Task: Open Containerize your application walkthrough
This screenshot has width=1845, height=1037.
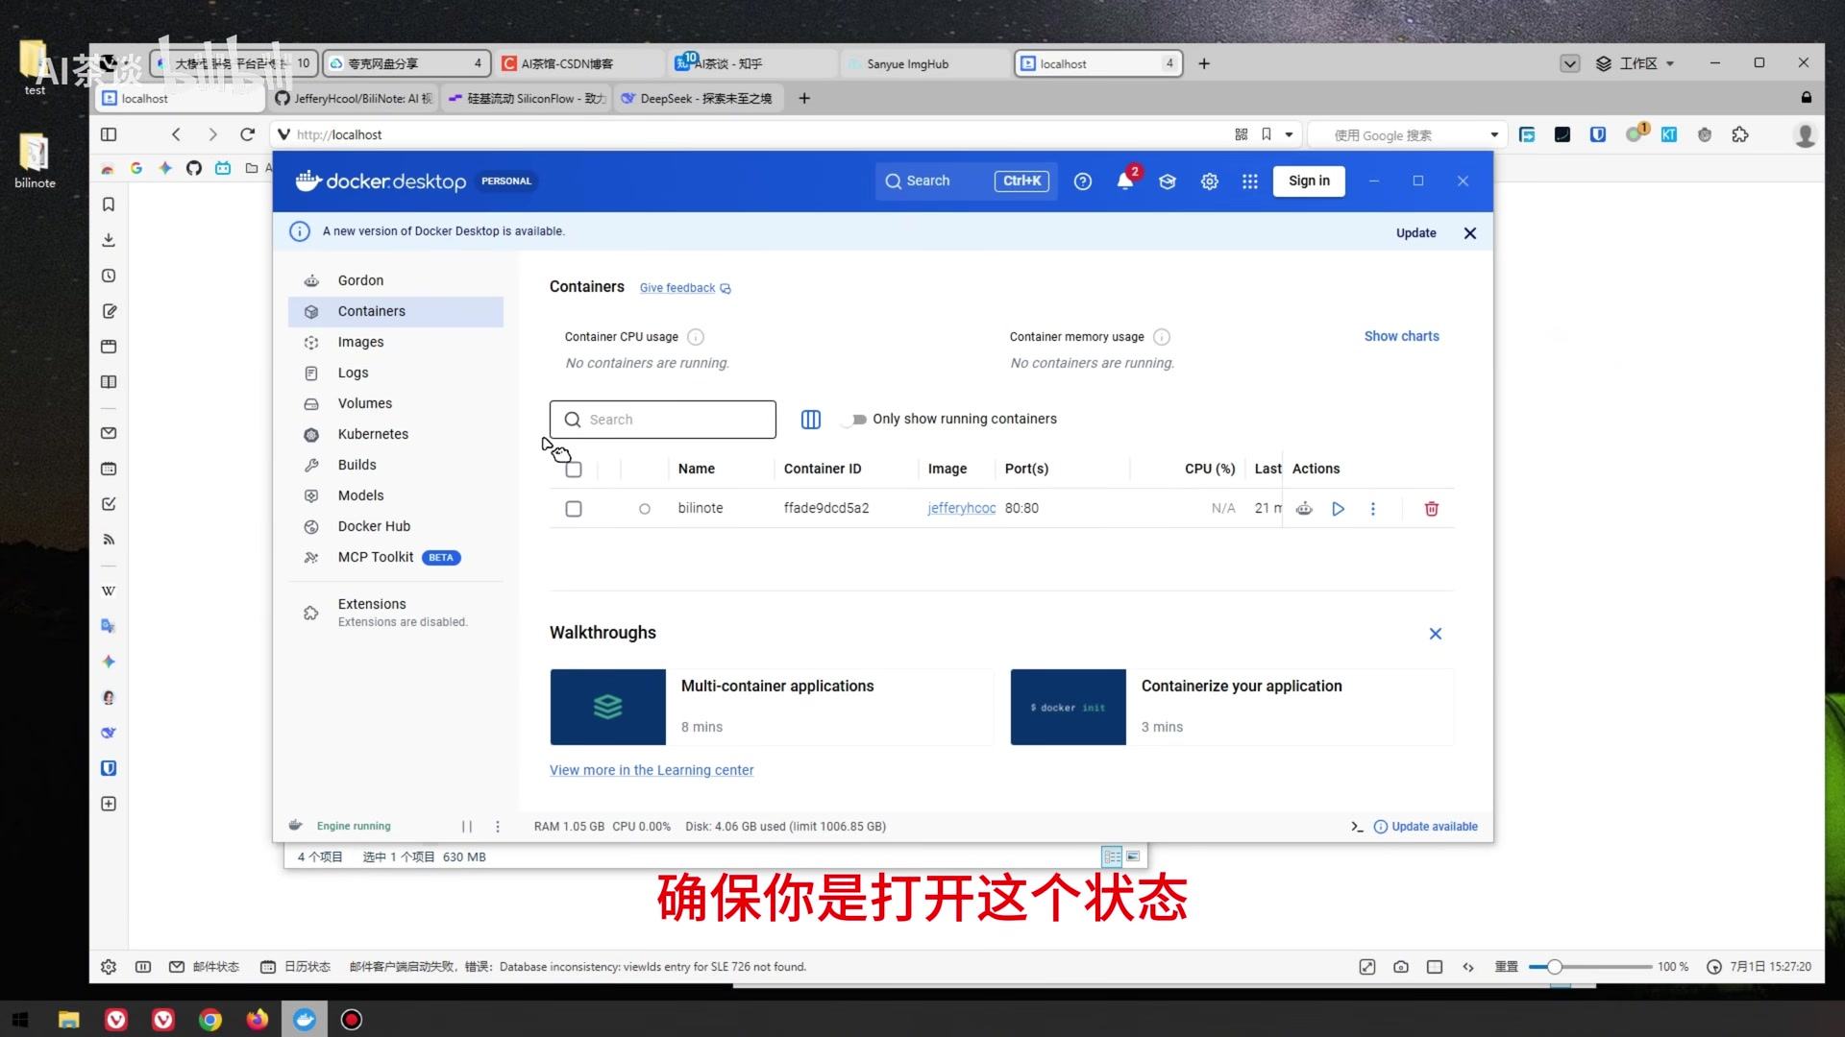Action: pyautogui.click(x=1232, y=708)
